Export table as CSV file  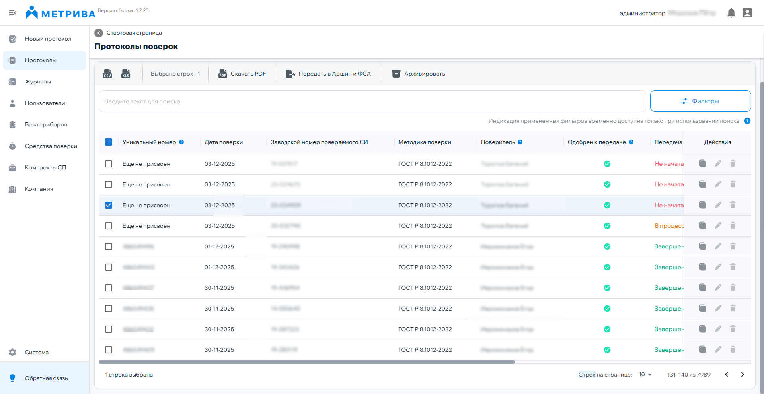107,74
